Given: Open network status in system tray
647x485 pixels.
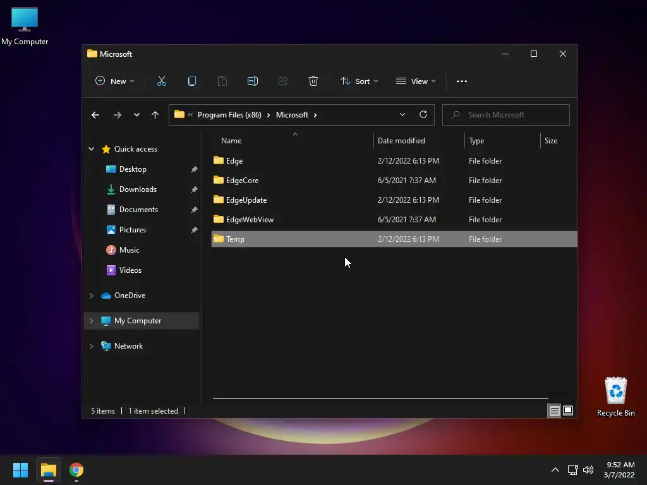Looking at the screenshot, I should point(572,470).
